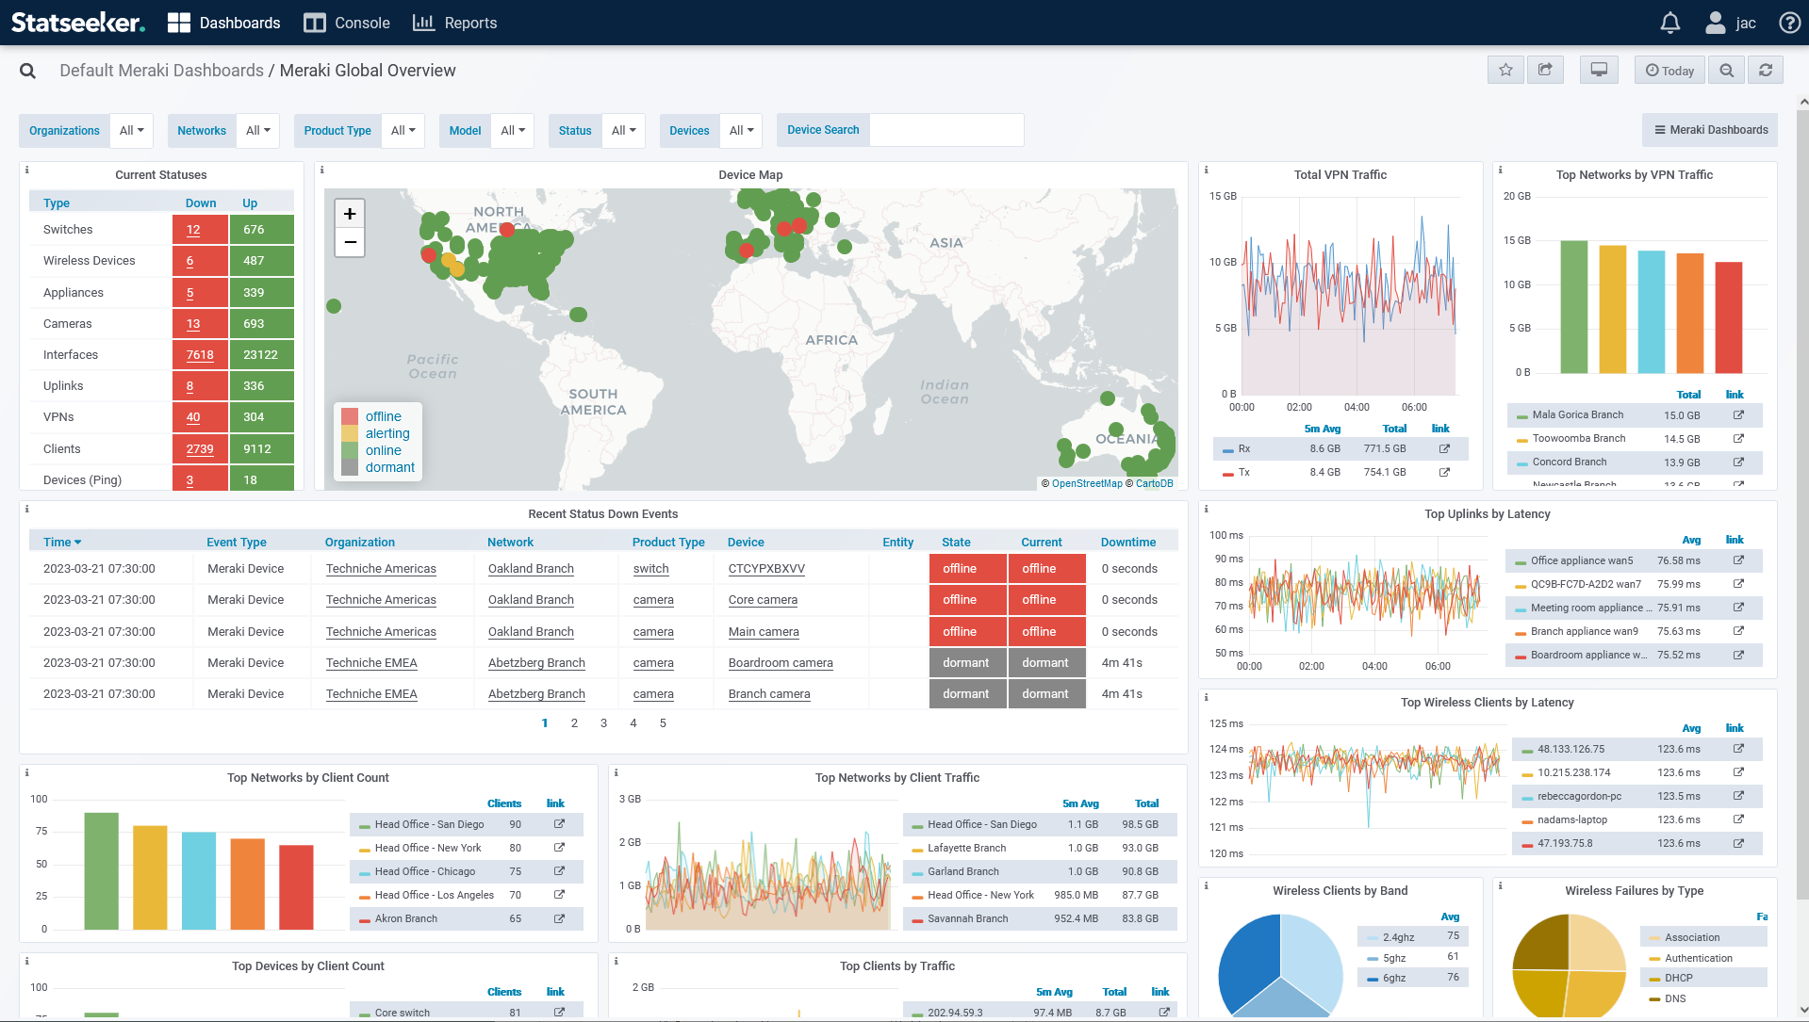Open link icon for Concord Branch
The image size is (1809, 1022).
point(1738,462)
